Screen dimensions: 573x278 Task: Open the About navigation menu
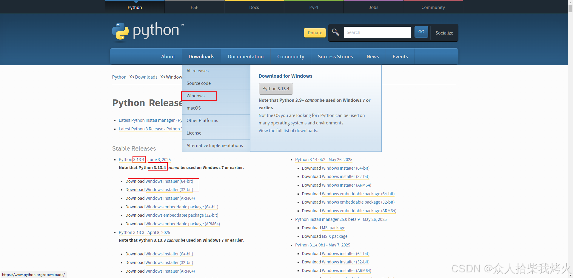coord(168,57)
